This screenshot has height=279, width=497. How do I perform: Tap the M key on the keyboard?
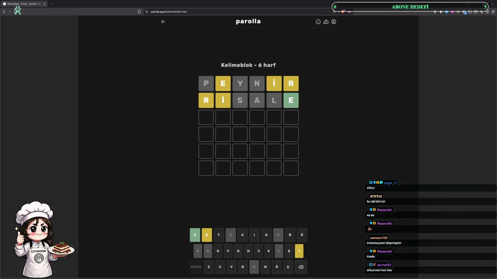266,267
